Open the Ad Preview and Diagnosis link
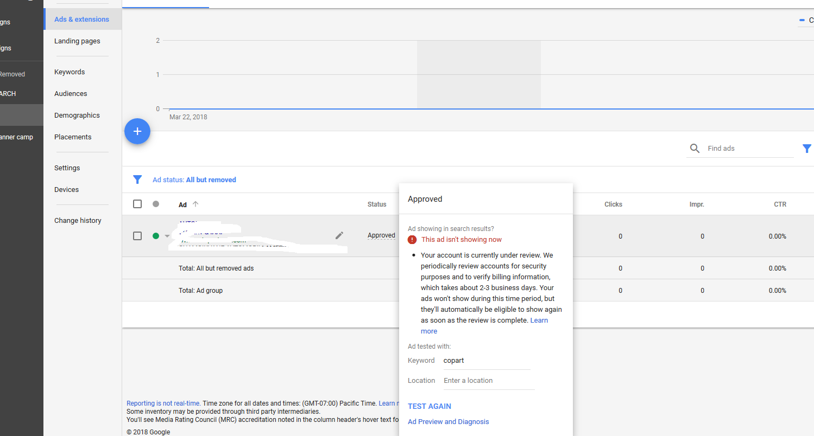This screenshot has width=814, height=436. 448,422
